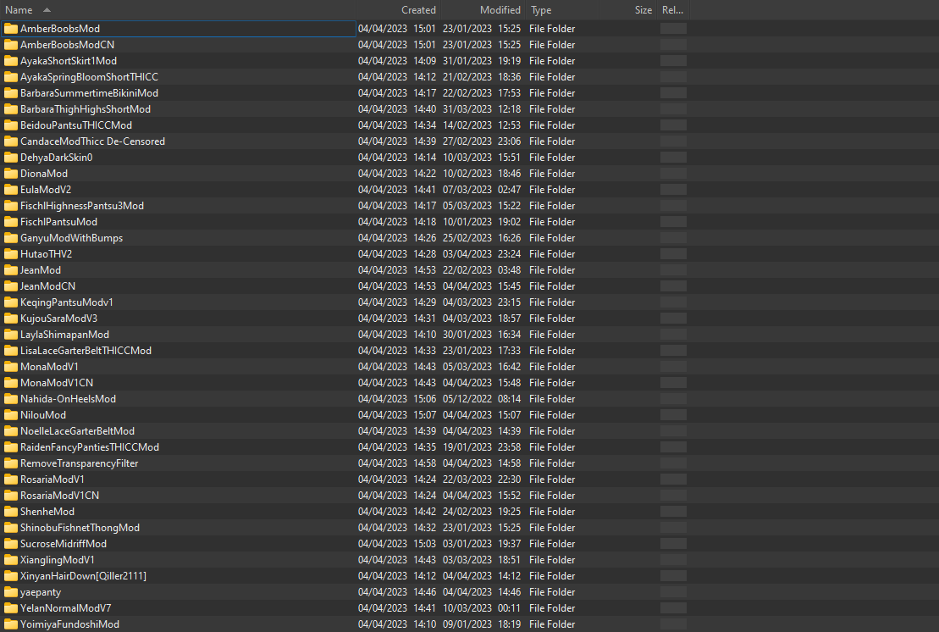Sort by the Modified column header
This screenshot has width=939, height=632.
[500, 10]
